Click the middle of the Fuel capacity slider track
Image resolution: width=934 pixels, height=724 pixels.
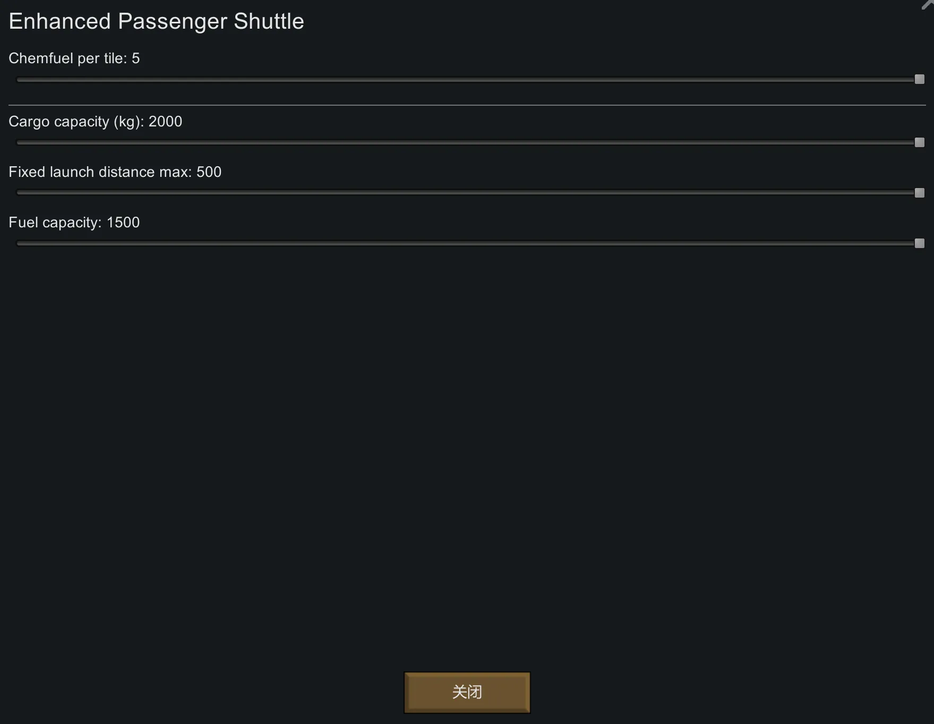[467, 244]
